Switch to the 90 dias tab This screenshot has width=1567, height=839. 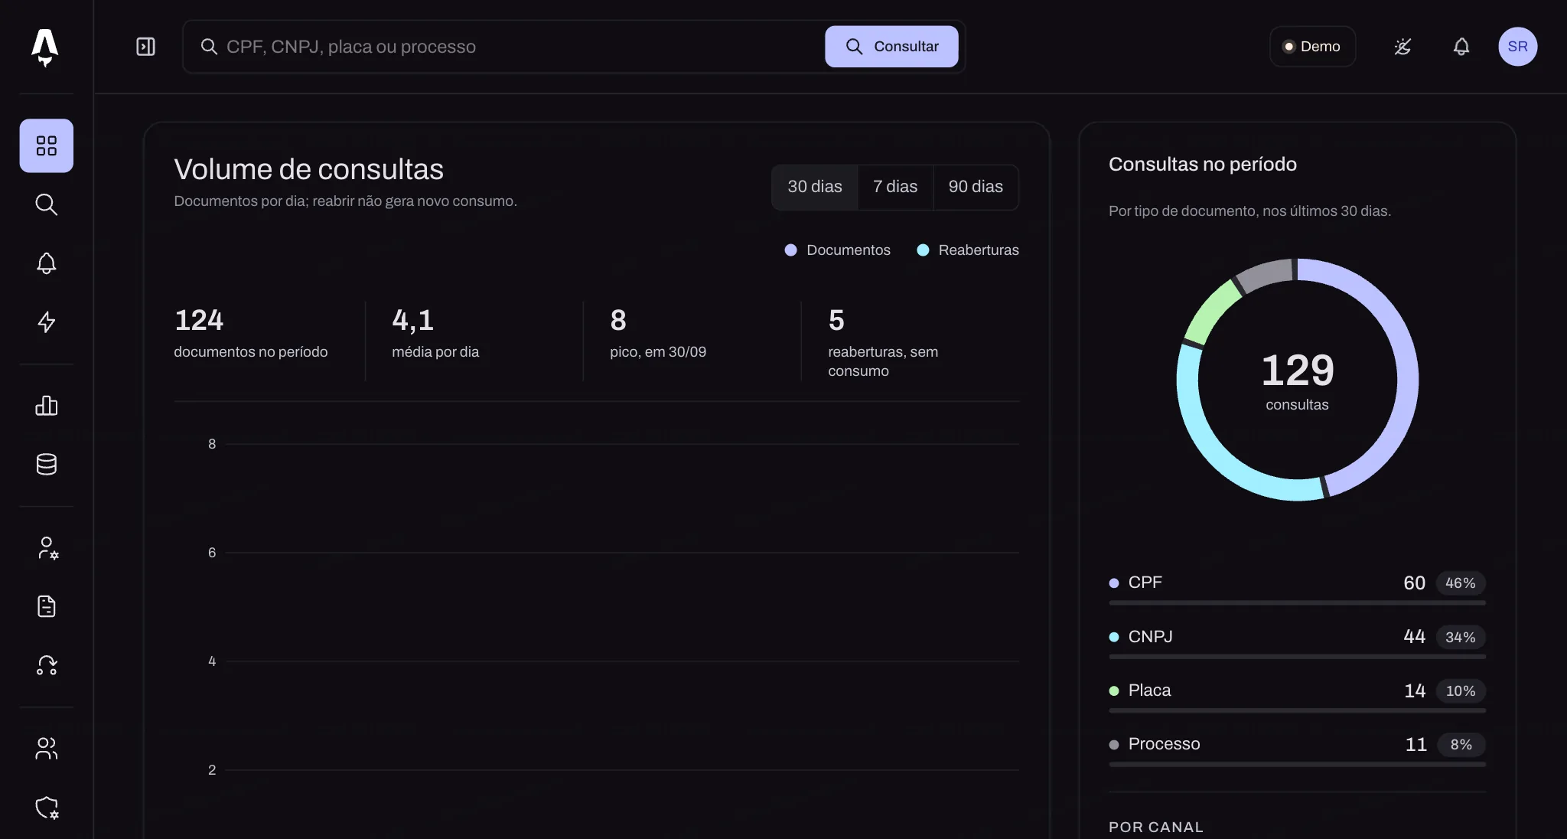click(976, 187)
